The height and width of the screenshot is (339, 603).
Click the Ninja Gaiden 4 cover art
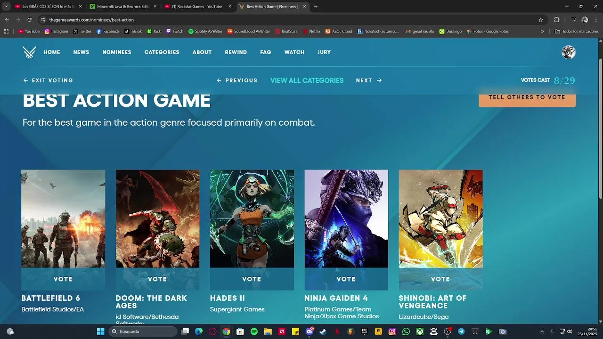tap(346, 219)
